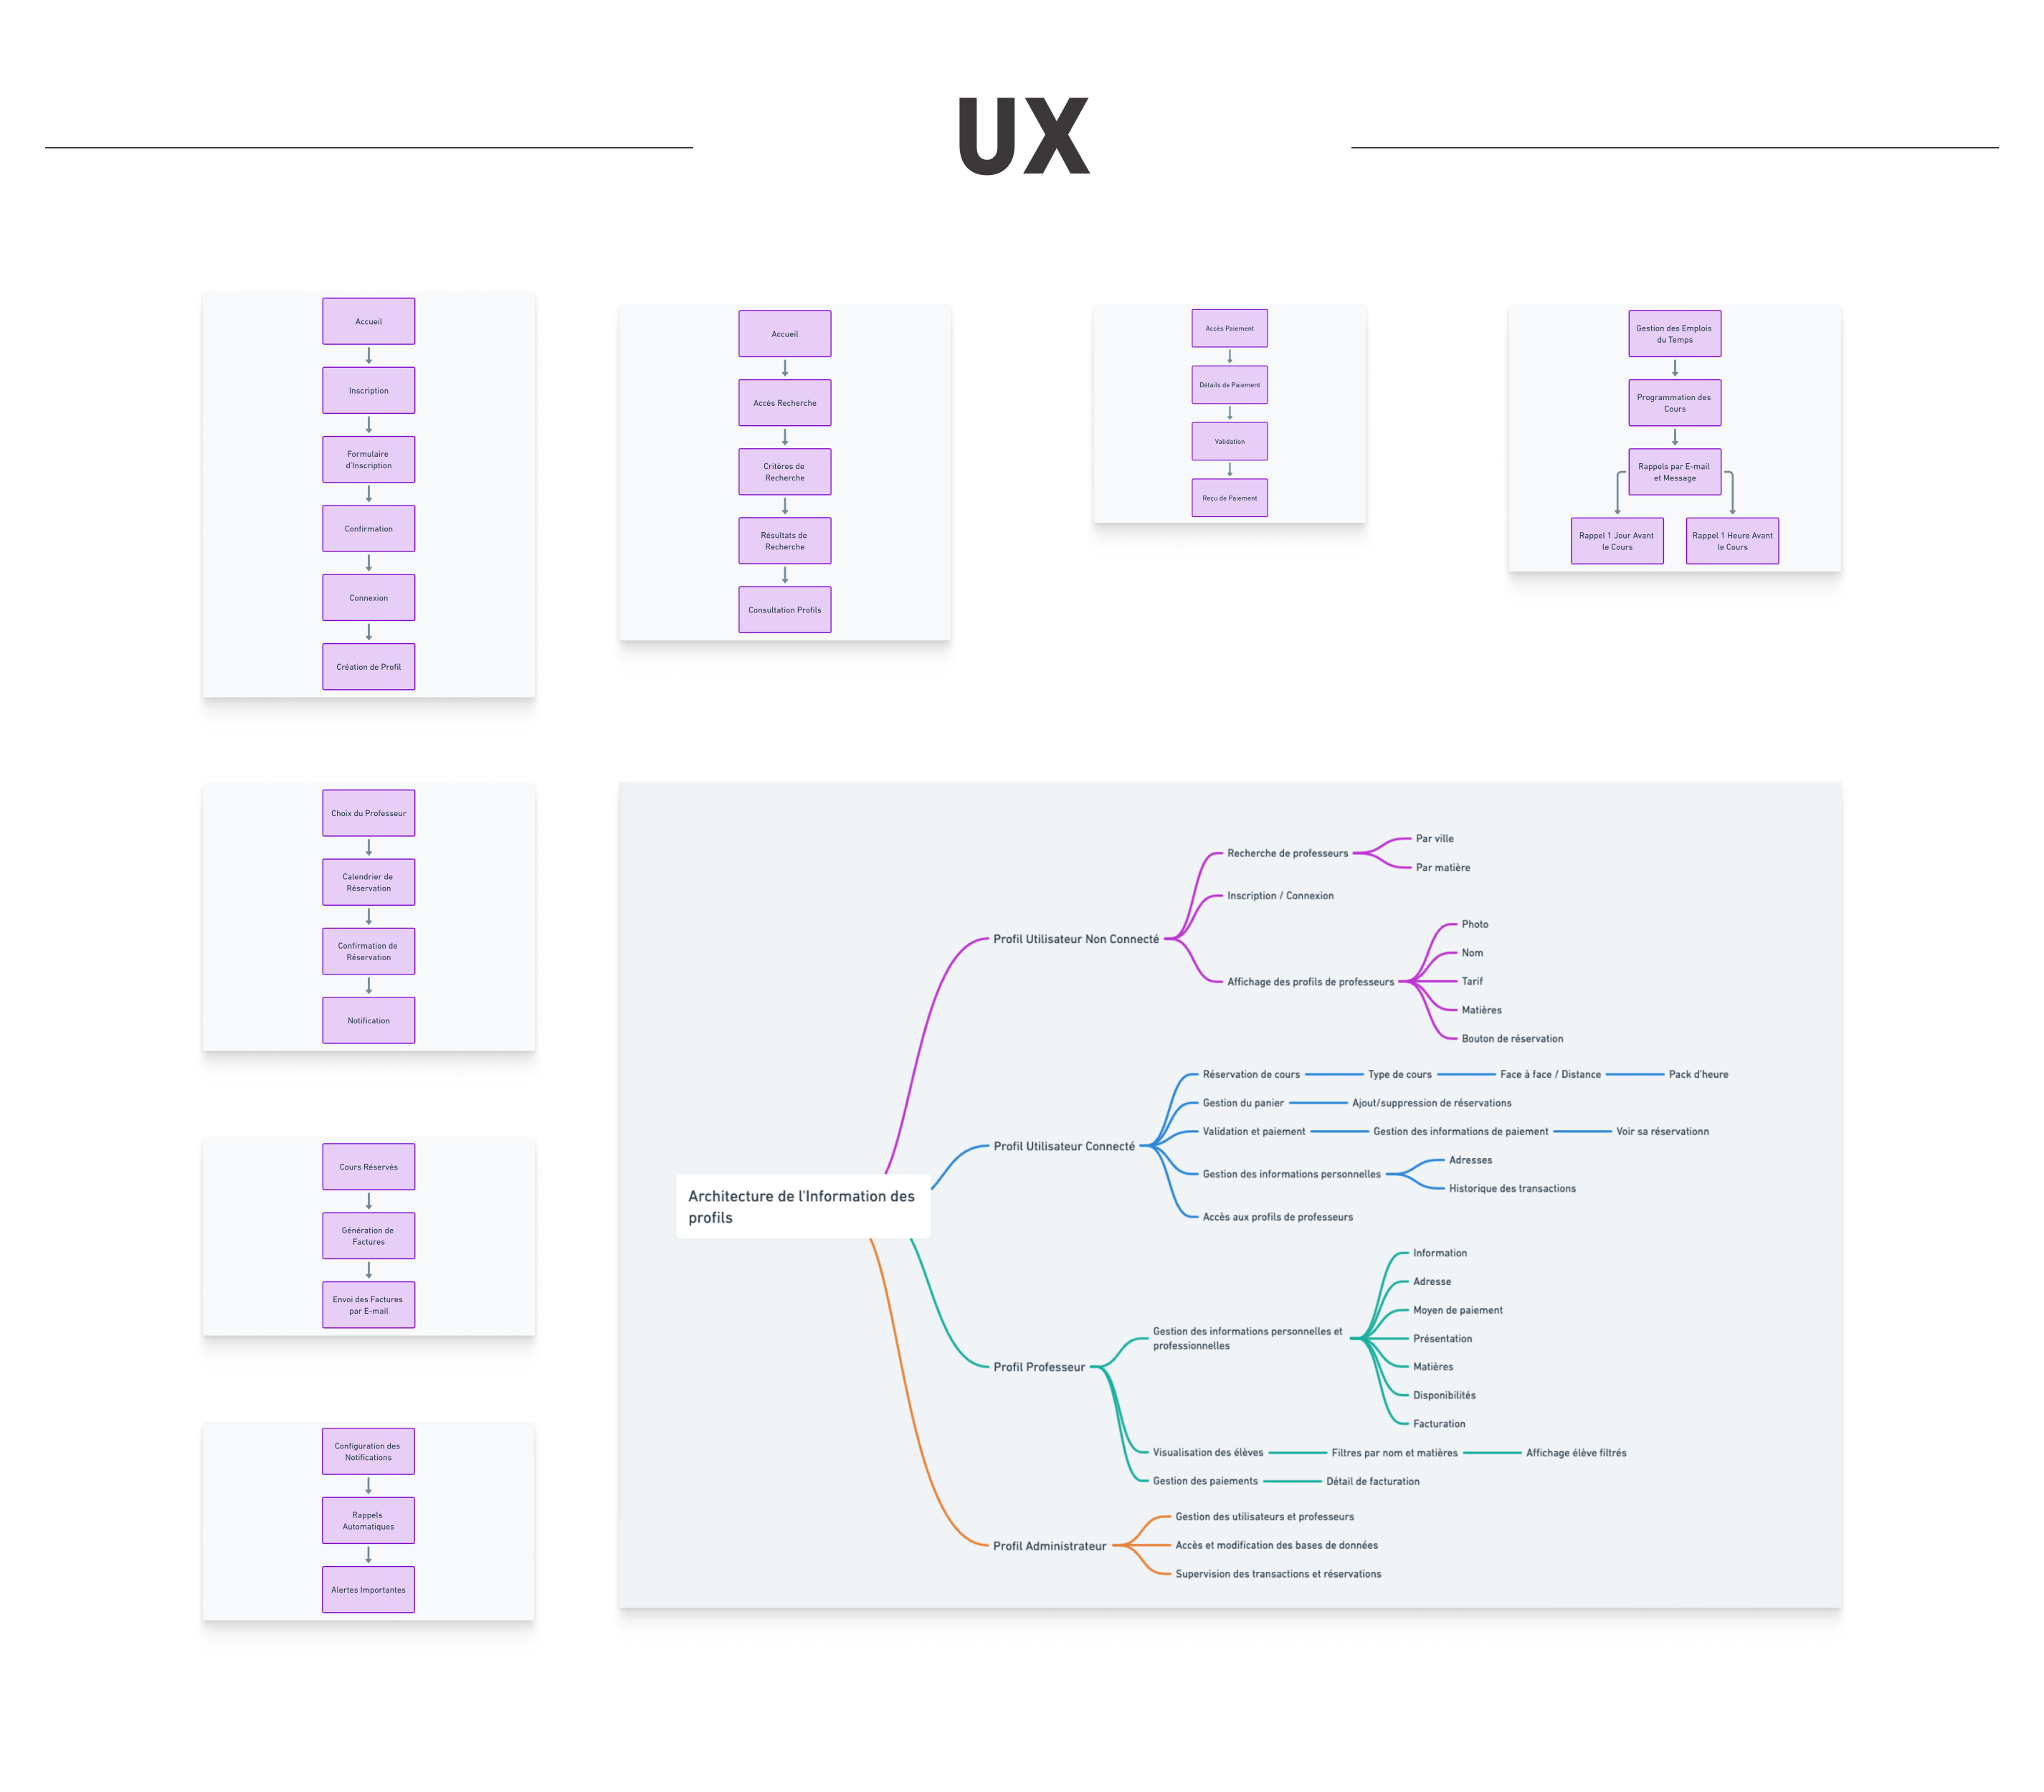Select the Calendrier de Réservation box
Image resolution: width=2044 pixels, height=1792 pixels.
coord(368,882)
